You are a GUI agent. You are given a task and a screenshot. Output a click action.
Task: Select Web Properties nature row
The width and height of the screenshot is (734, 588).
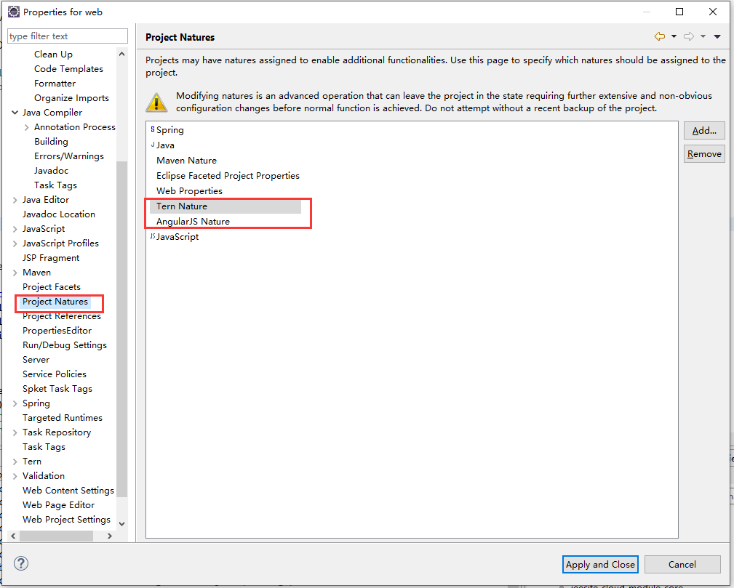pos(189,191)
